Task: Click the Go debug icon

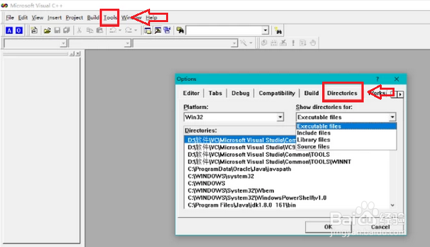Action: (x=303, y=43)
